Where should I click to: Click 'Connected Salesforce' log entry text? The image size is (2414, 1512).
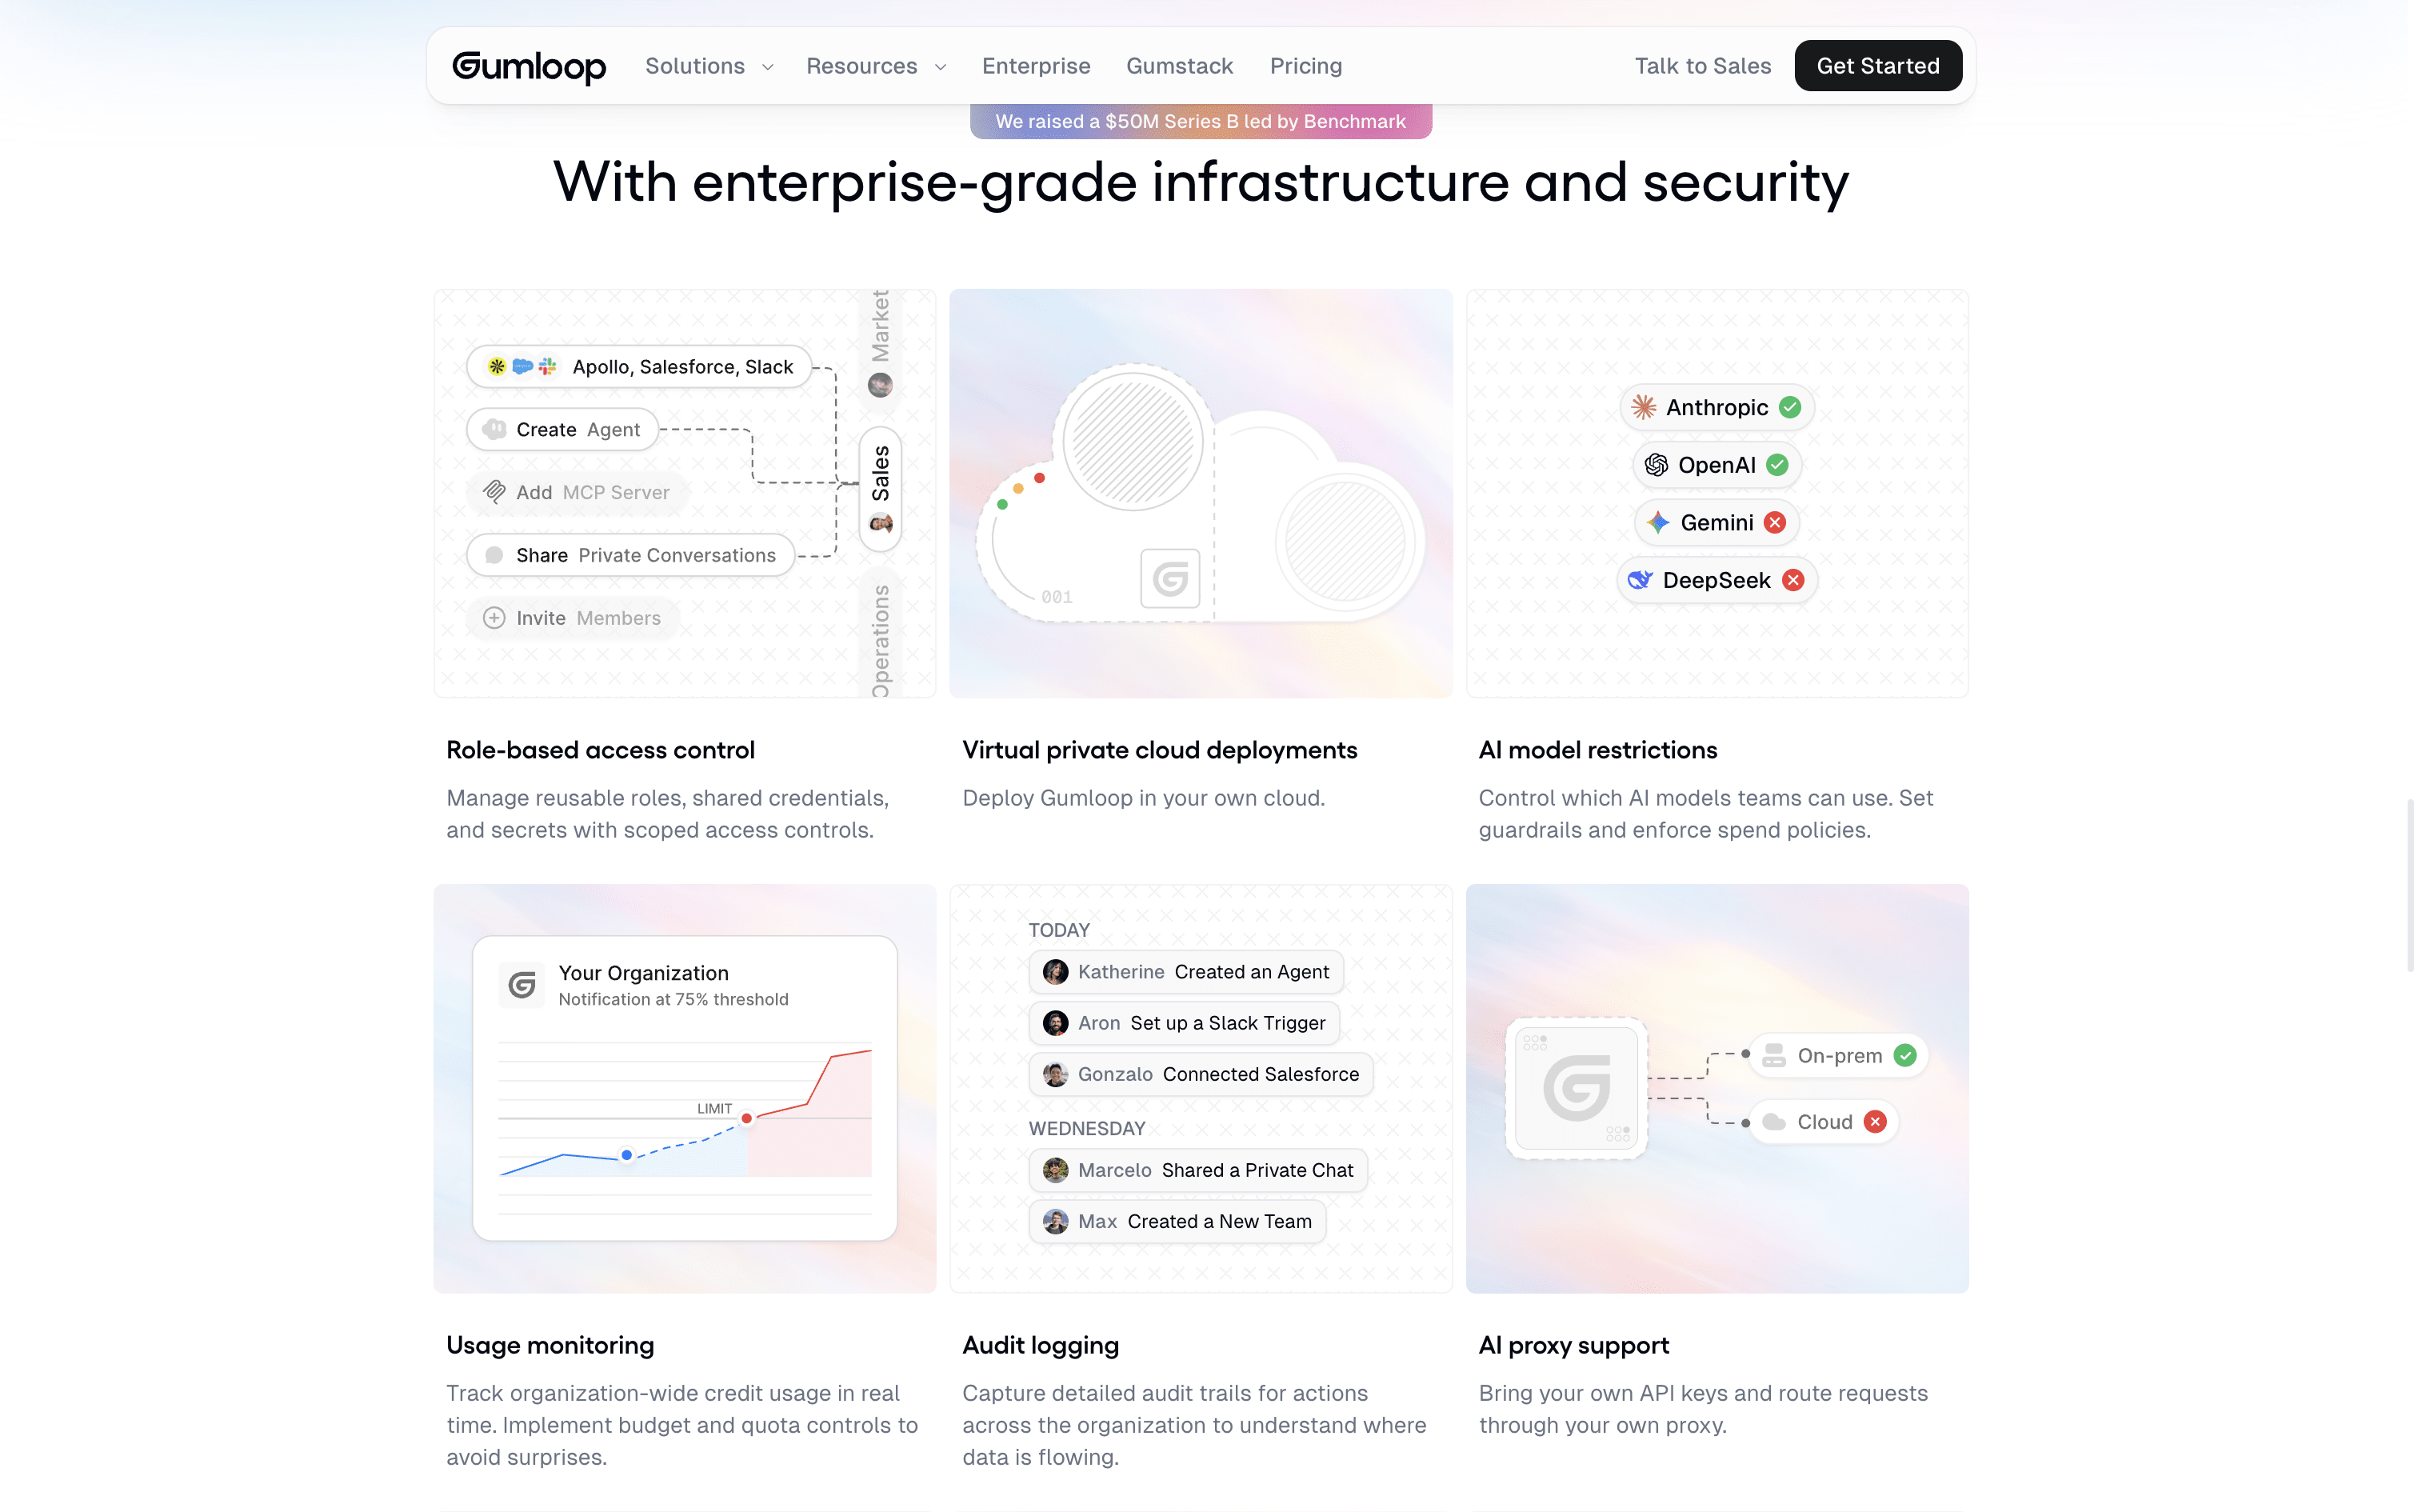pyautogui.click(x=1261, y=1074)
